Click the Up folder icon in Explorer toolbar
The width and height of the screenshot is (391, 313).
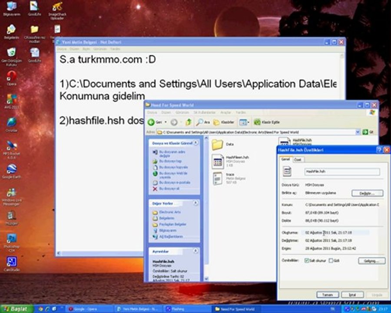(x=189, y=122)
